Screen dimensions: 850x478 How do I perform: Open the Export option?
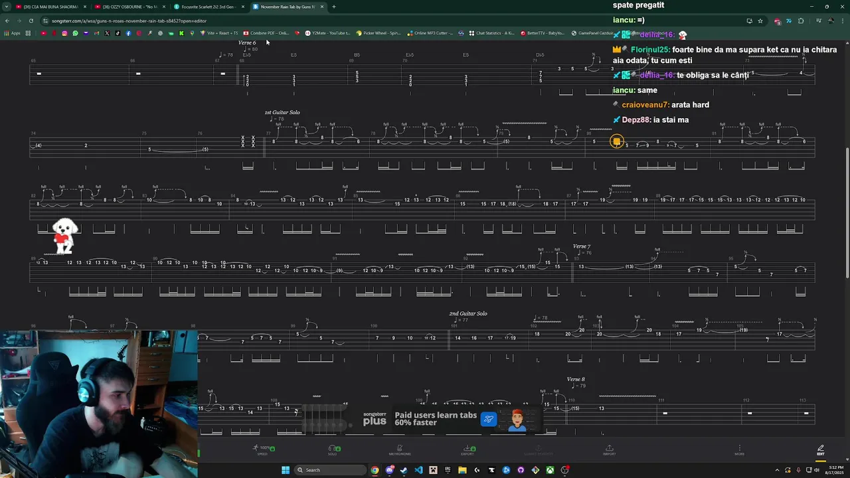click(x=467, y=450)
